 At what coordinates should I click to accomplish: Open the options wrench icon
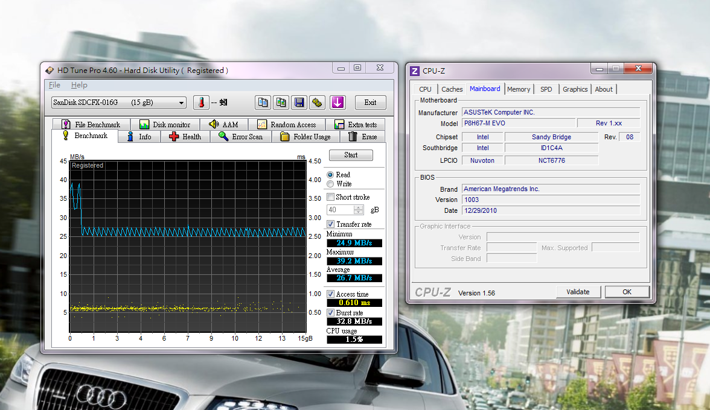coord(317,102)
